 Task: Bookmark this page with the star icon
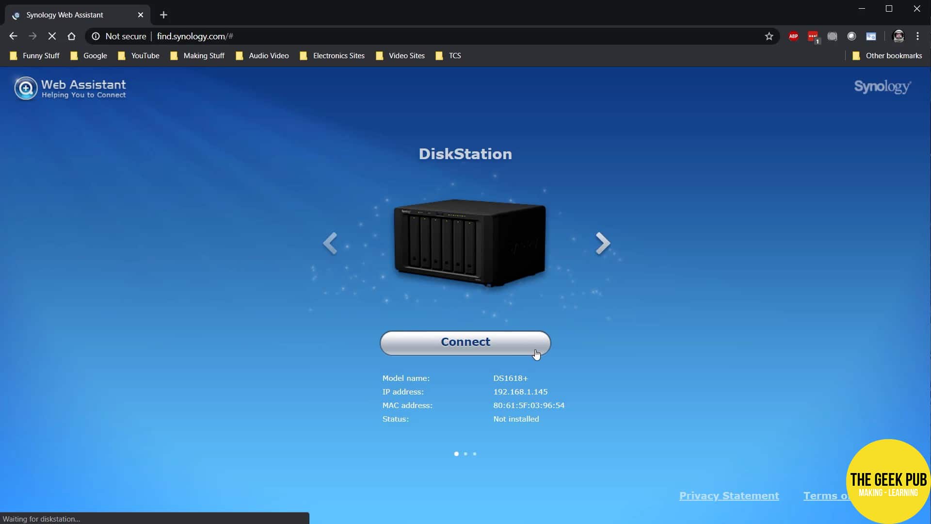769,36
